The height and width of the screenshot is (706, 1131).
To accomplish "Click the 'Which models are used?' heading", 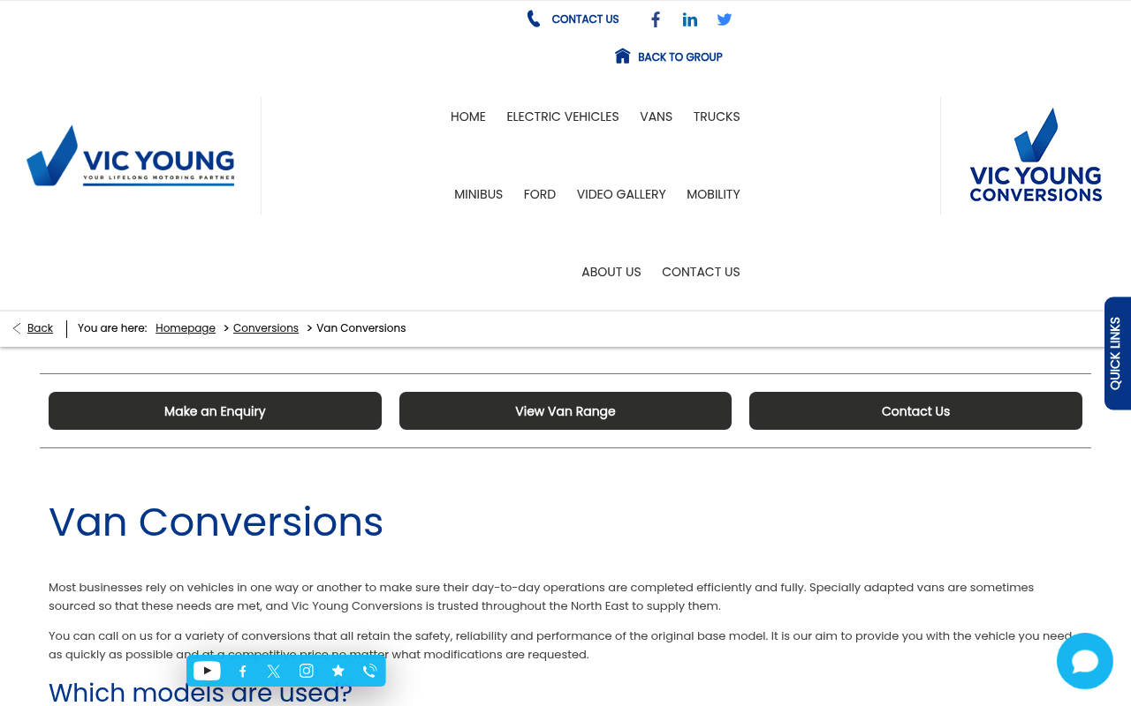I will [200, 693].
